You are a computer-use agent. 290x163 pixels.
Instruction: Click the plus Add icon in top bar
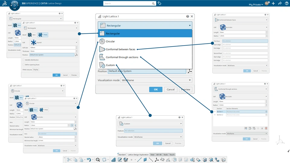point(273,3)
